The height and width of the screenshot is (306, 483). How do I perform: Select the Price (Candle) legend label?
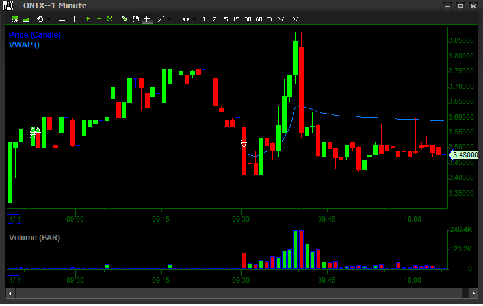pos(35,35)
